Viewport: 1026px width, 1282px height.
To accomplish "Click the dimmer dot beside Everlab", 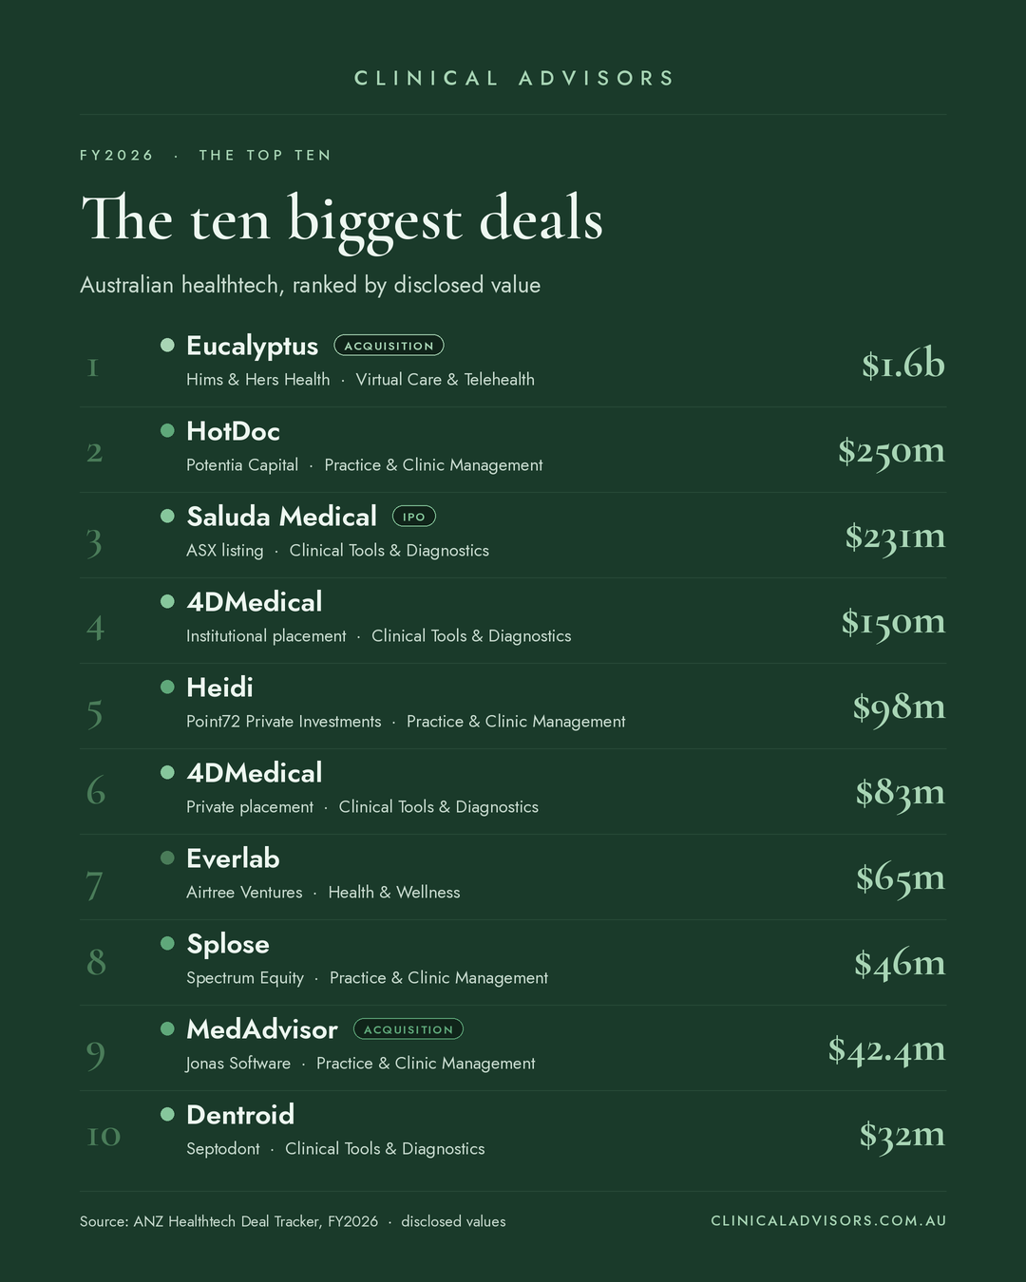I will 167,858.
